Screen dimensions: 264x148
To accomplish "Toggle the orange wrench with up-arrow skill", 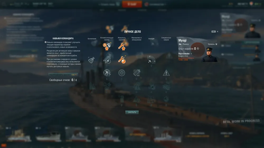I will point(122,46).
